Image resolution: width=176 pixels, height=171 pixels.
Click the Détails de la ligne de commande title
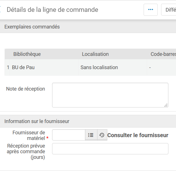point(52,10)
